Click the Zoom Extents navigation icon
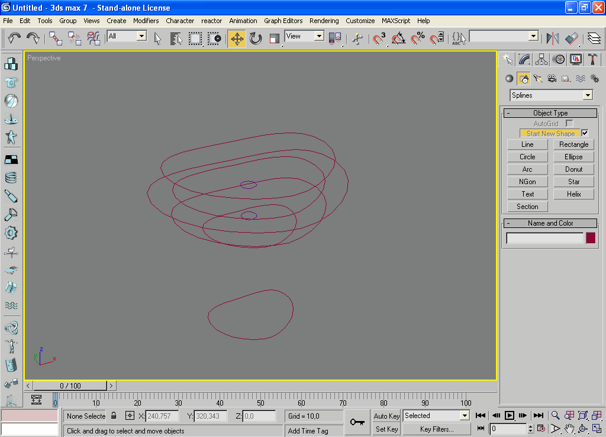Screen dimensions: 606x437 tap(583, 416)
